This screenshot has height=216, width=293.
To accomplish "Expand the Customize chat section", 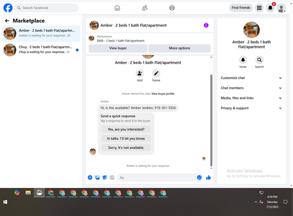I will tap(251, 78).
